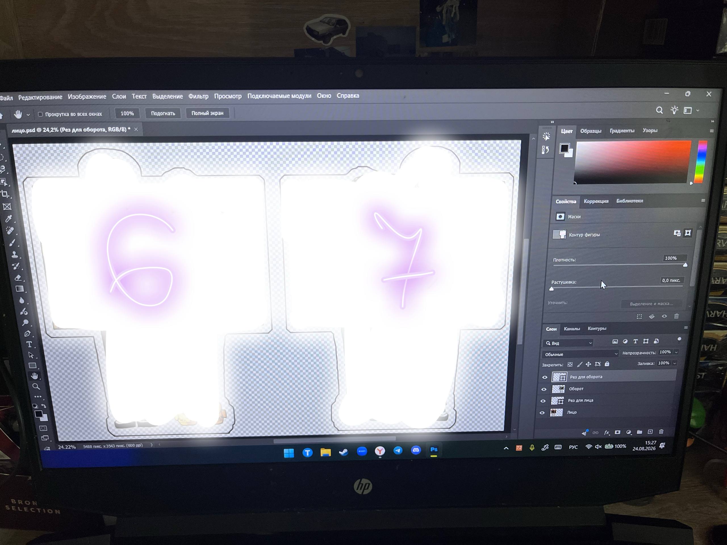Image resolution: width=727 pixels, height=545 pixels.
Task: Toggle the layer filter on/off switch
Action: coord(679,339)
